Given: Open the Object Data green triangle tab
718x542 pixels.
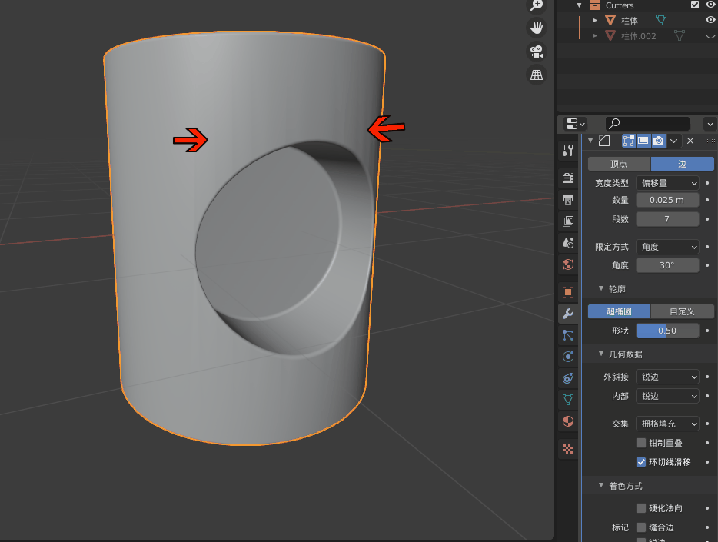Looking at the screenshot, I should click(568, 400).
